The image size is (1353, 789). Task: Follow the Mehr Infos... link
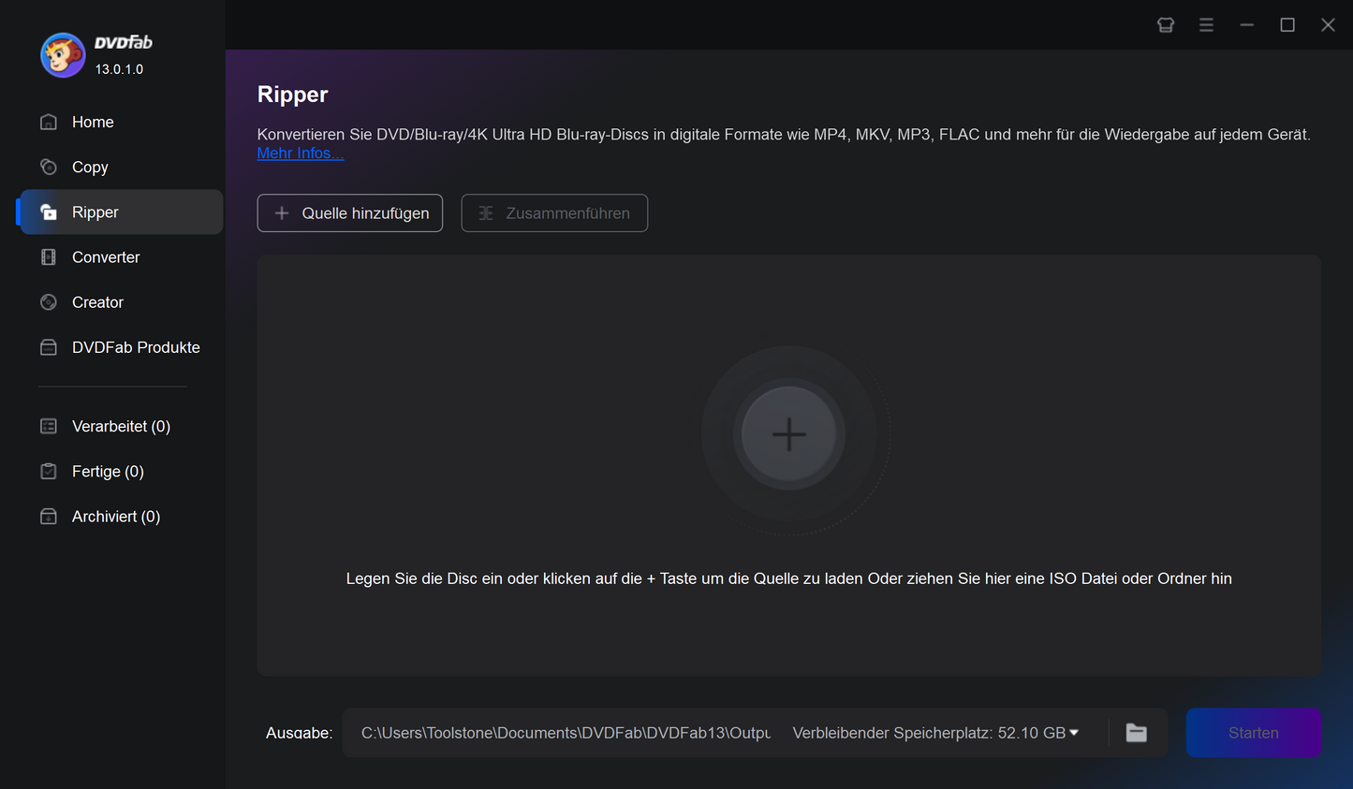[x=301, y=153]
